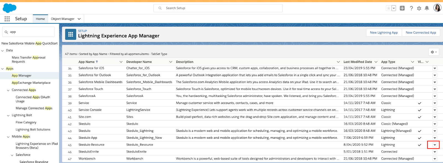Open the Visible column menu chevron
The image size is (443, 163).
[x=427, y=62]
